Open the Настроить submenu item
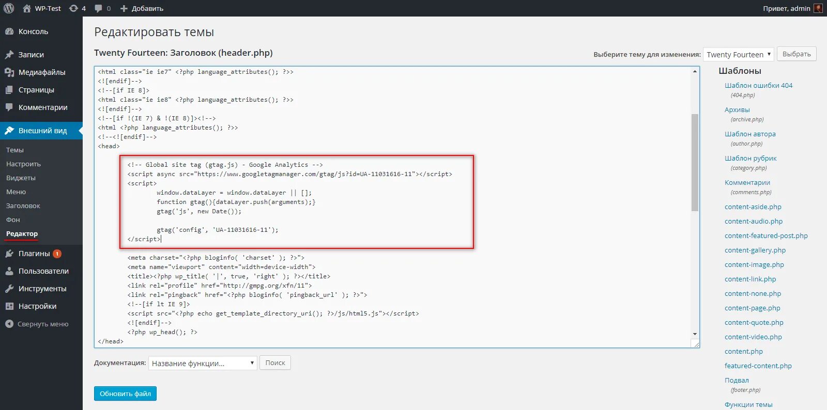 pos(23,164)
